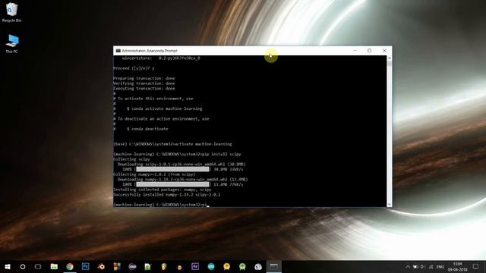Open network signal tray icon
The width and height of the screenshot is (486, 273).
[x=431, y=267]
